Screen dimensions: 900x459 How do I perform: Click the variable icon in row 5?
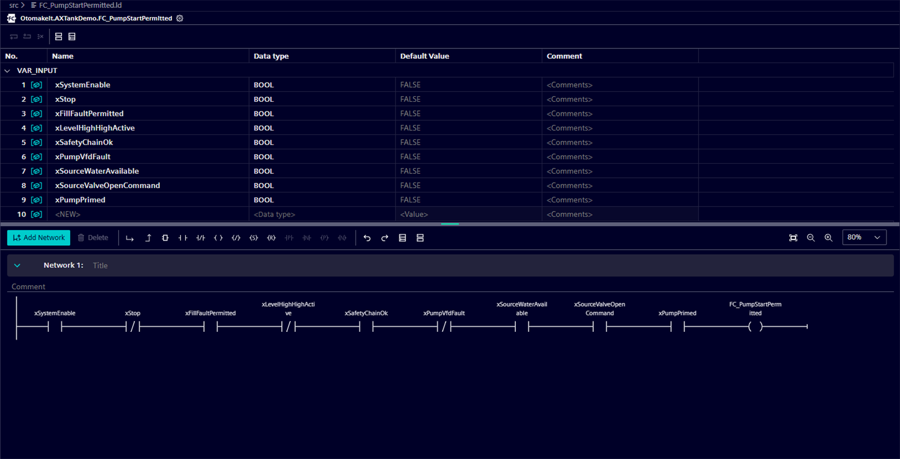pos(37,142)
